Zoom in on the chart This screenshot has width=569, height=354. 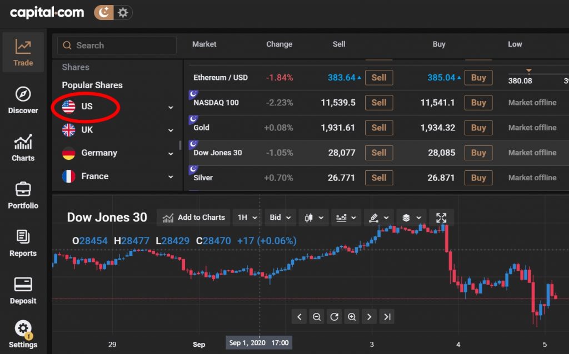tap(352, 317)
